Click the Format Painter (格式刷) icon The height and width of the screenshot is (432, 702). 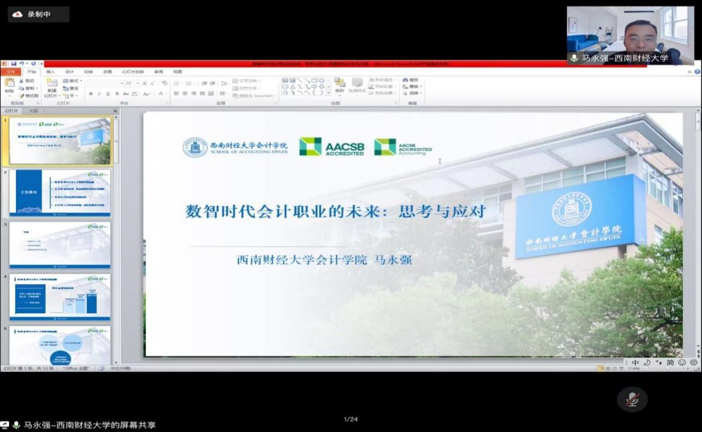(x=22, y=95)
